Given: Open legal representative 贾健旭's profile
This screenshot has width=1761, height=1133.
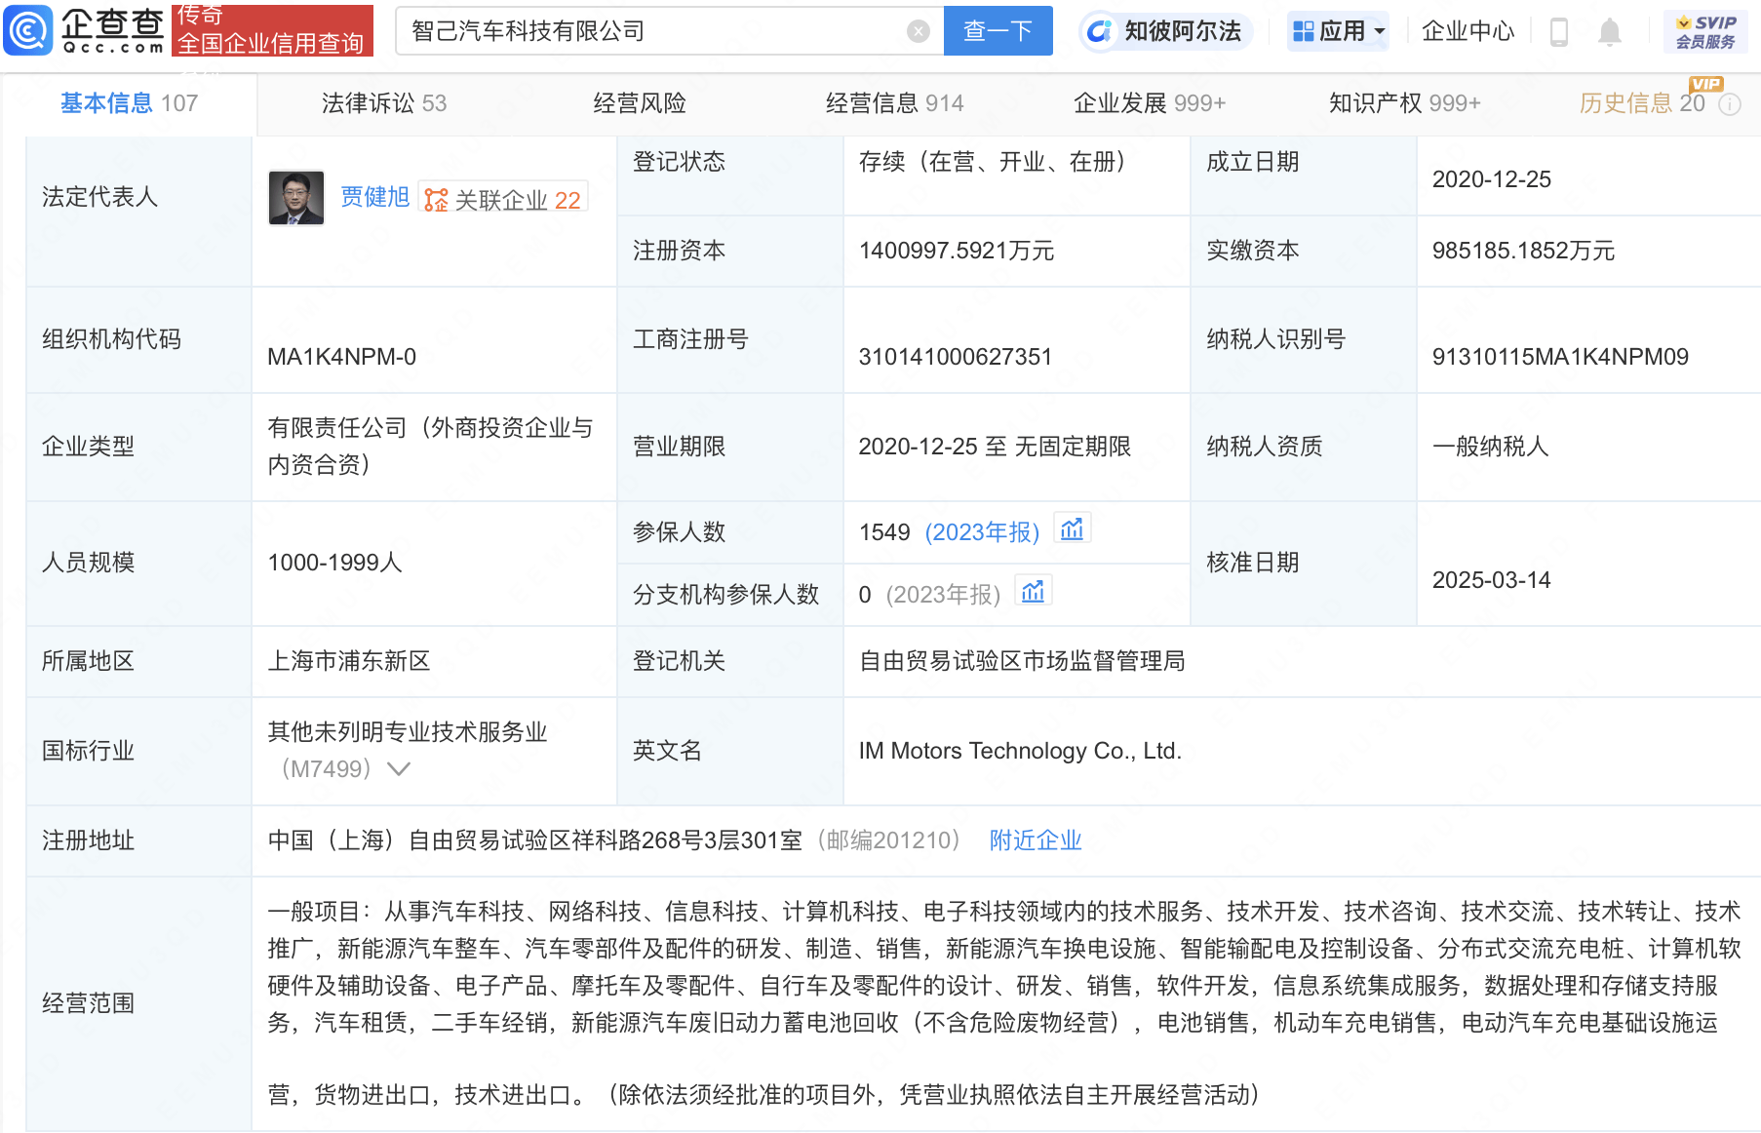Looking at the screenshot, I should coord(374,197).
